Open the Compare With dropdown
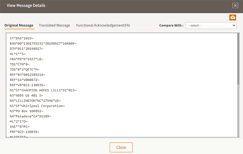 point(211,25)
